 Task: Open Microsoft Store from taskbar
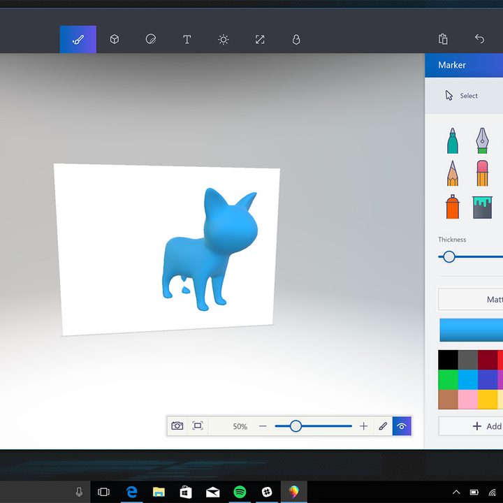(186, 492)
